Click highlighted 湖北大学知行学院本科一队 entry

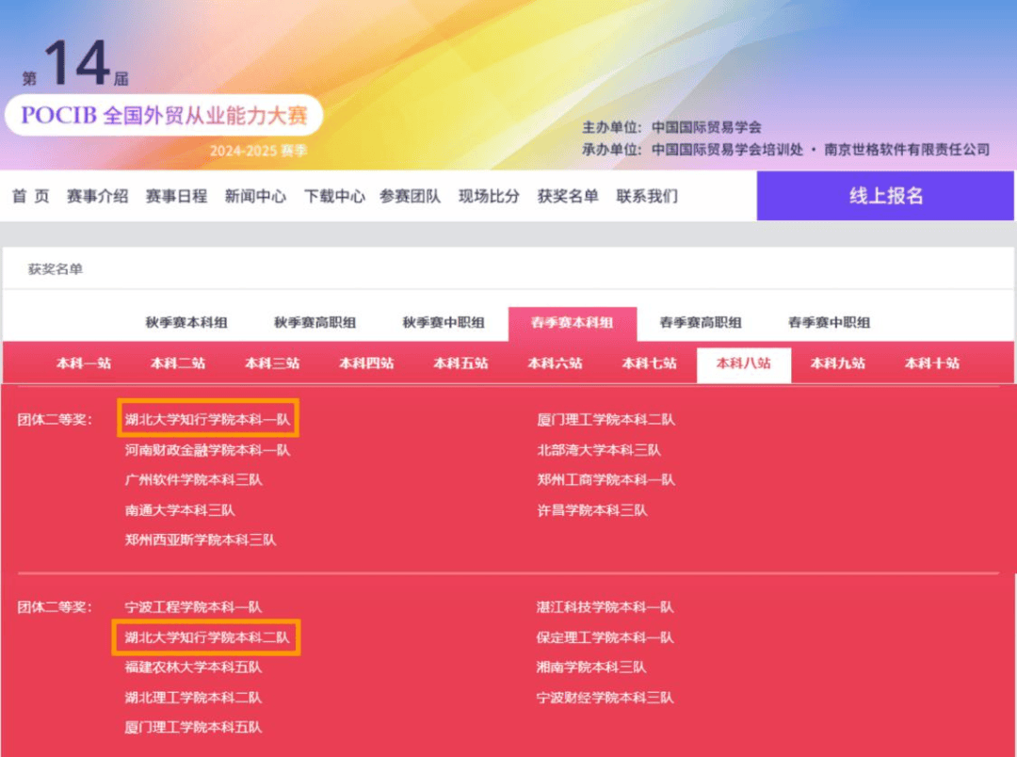[x=208, y=420]
